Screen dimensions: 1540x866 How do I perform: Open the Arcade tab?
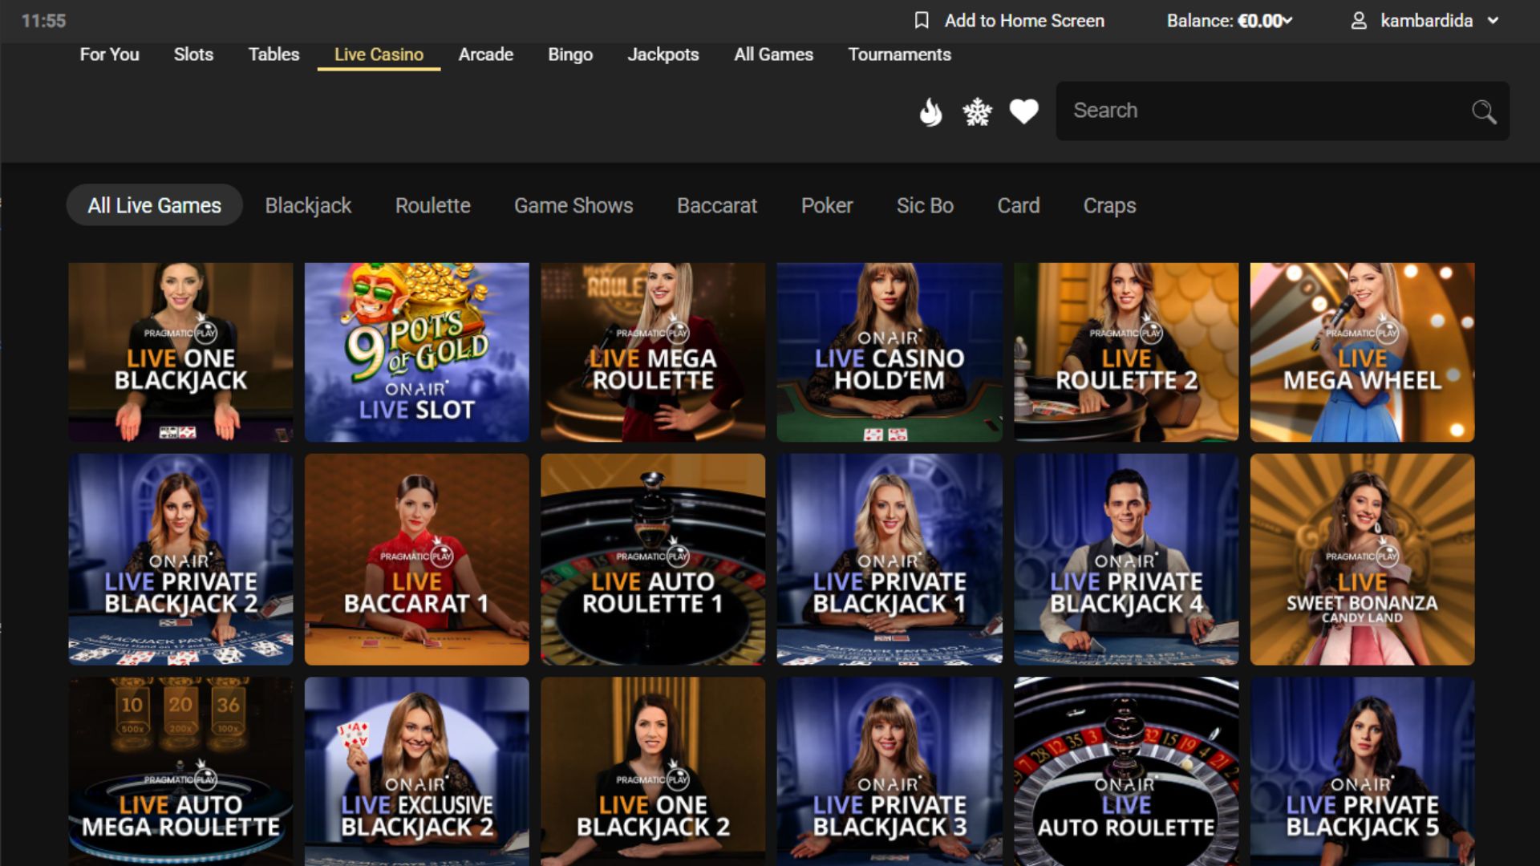click(x=485, y=55)
